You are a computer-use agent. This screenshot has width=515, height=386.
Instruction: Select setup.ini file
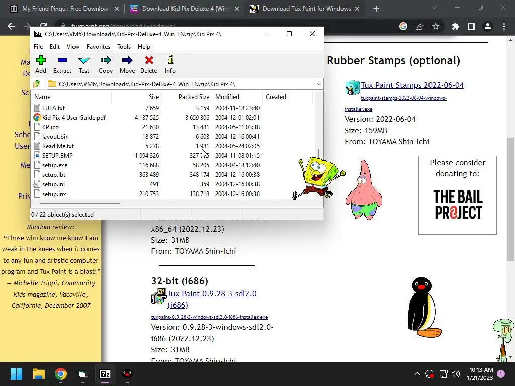click(53, 184)
